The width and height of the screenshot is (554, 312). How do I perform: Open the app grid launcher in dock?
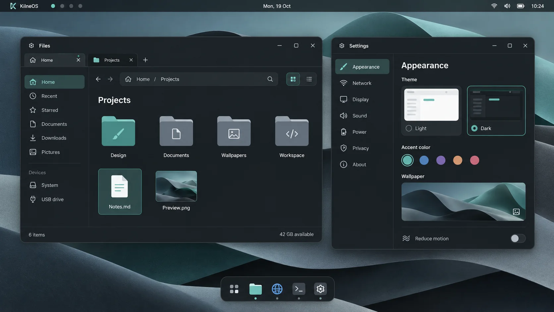[234, 289]
